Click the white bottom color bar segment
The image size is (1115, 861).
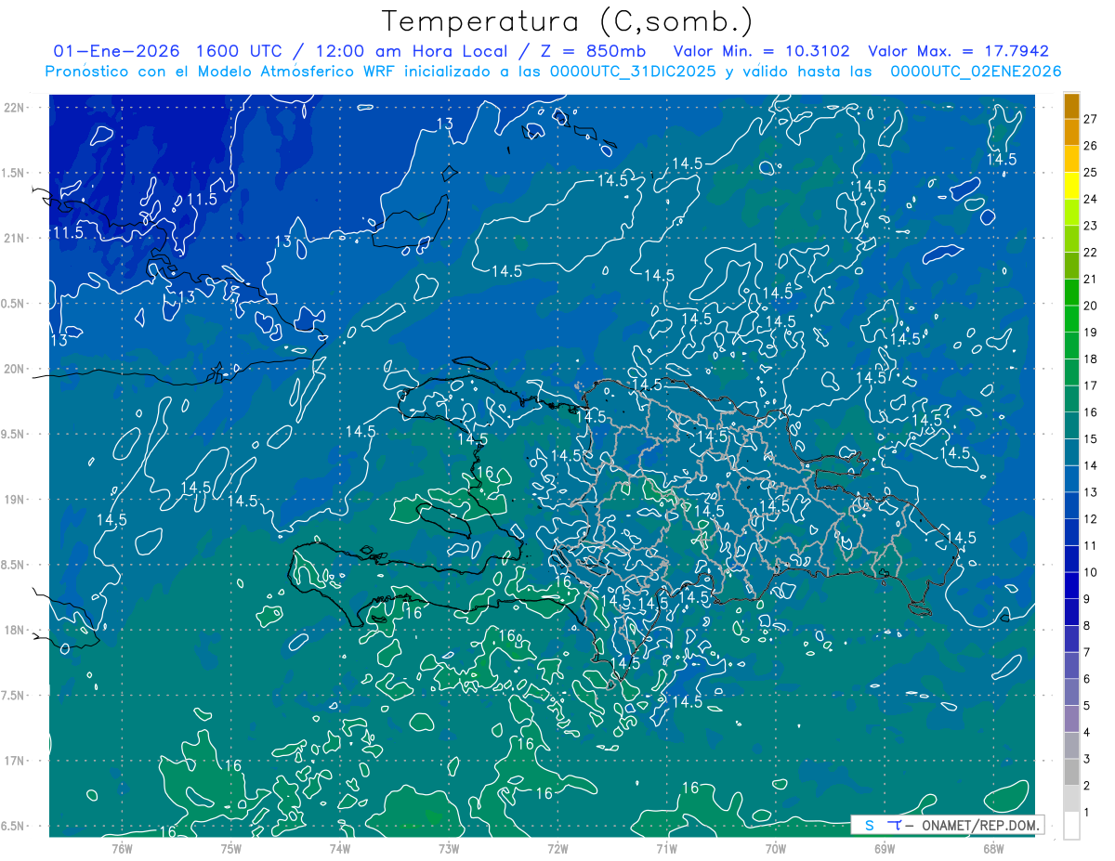pyautogui.click(x=1071, y=826)
